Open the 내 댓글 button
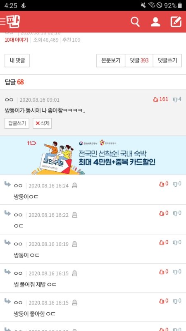186x331 pixels. 17,60
